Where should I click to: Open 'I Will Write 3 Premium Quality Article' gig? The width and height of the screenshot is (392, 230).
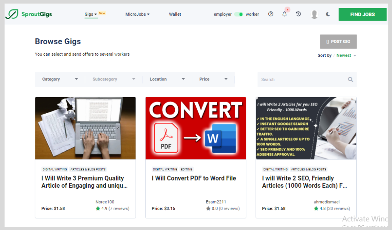tap(84, 182)
